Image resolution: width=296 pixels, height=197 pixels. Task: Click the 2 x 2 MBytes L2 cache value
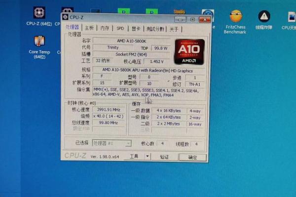click(169, 124)
